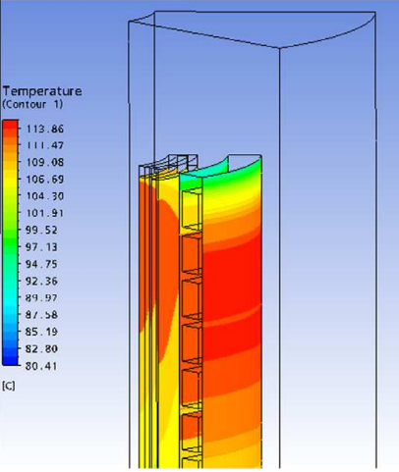The image size is (399, 472).
Task: Click the 101.91 legend value
Action: tap(45, 213)
